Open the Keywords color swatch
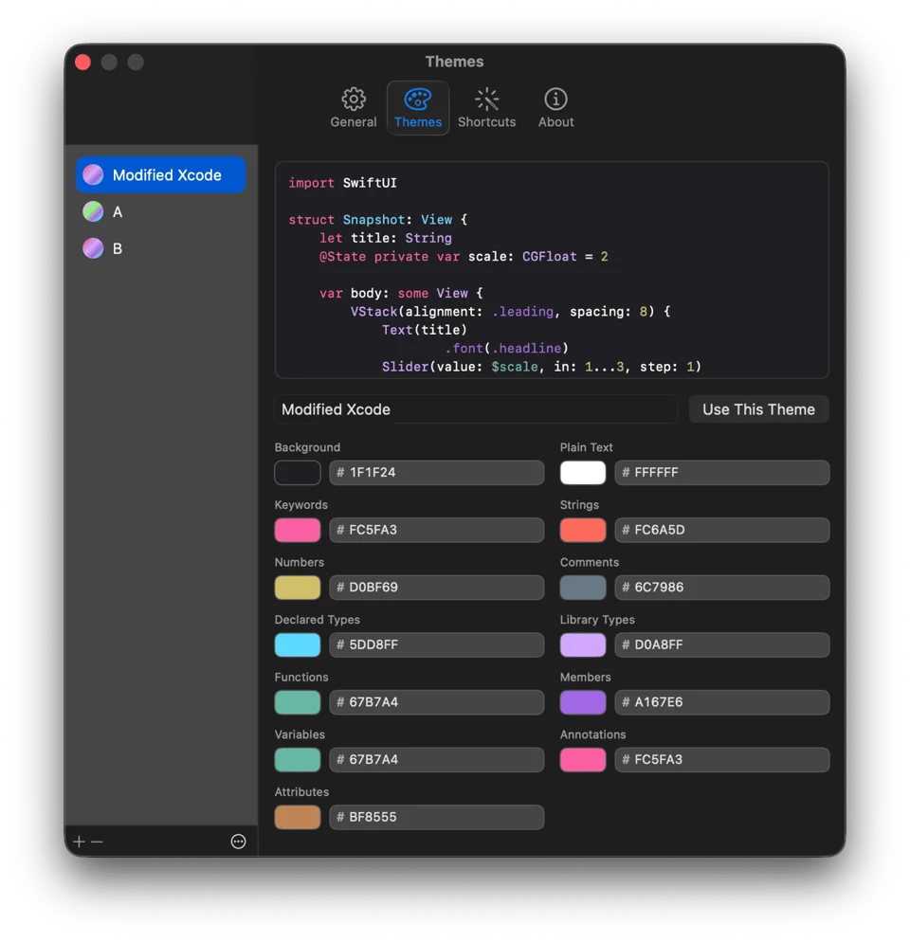Screen dimensions: 910x942 [x=298, y=530]
